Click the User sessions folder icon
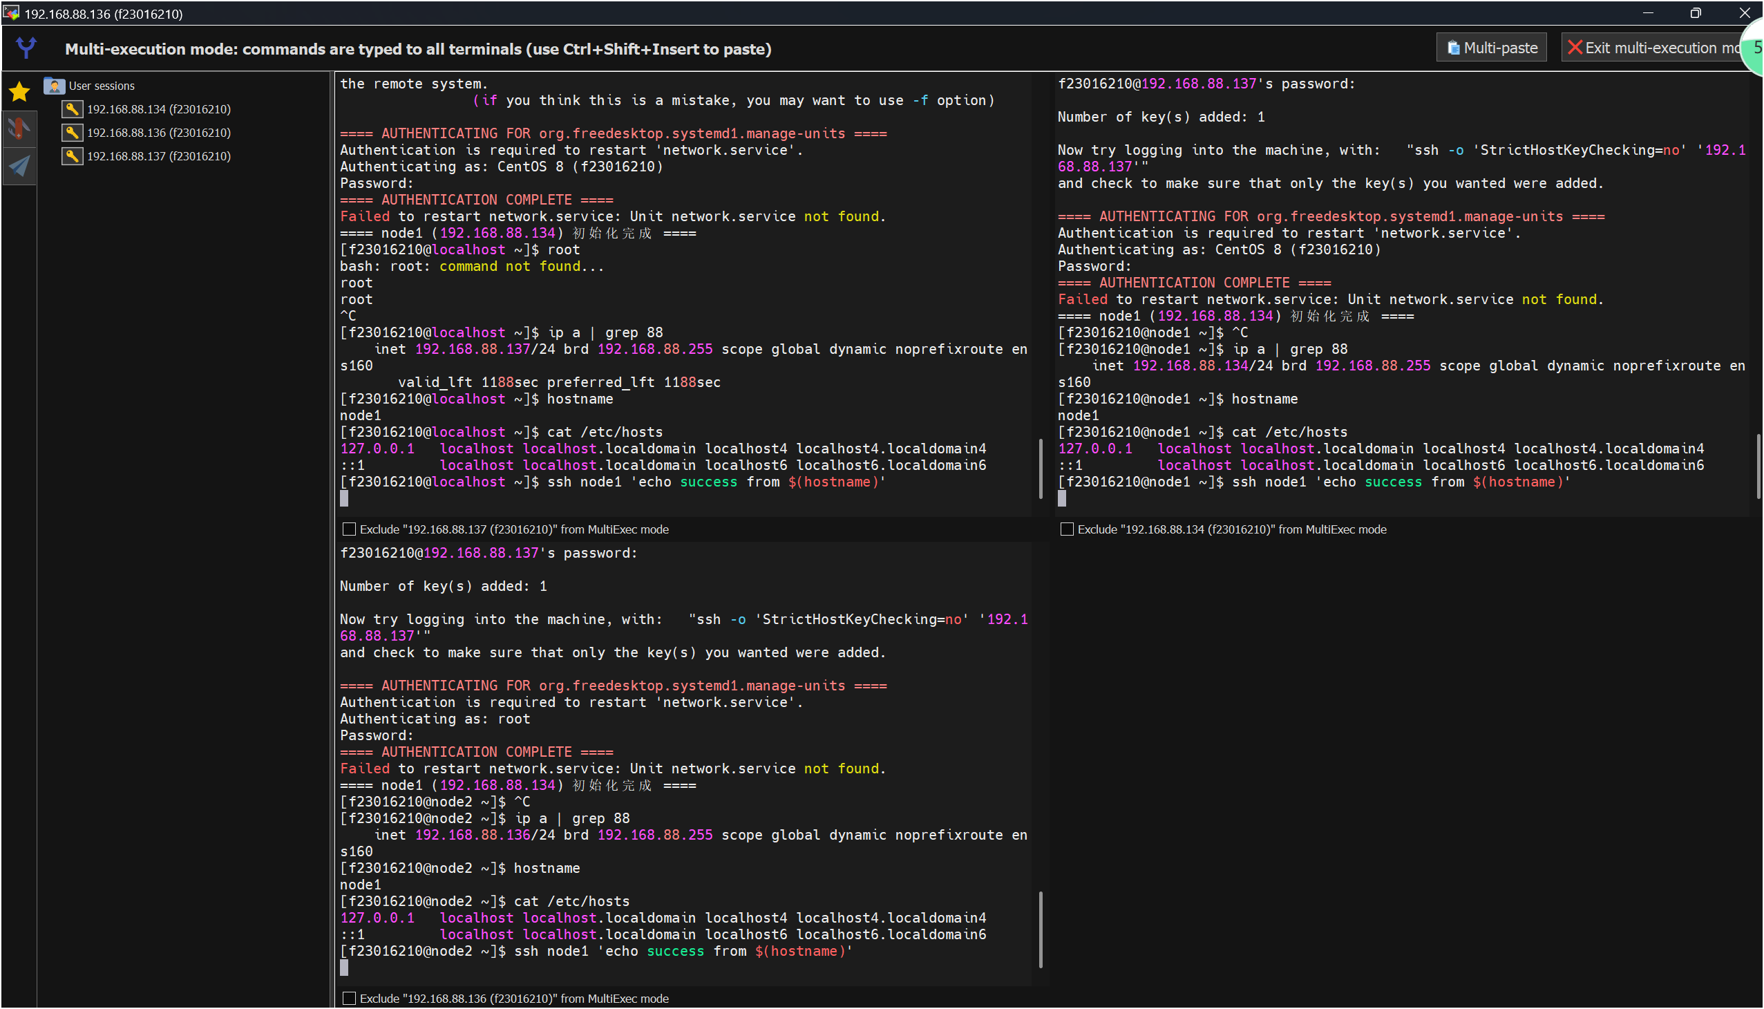Viewport: 1764px width, 1009px height. [x=54, y=86]
